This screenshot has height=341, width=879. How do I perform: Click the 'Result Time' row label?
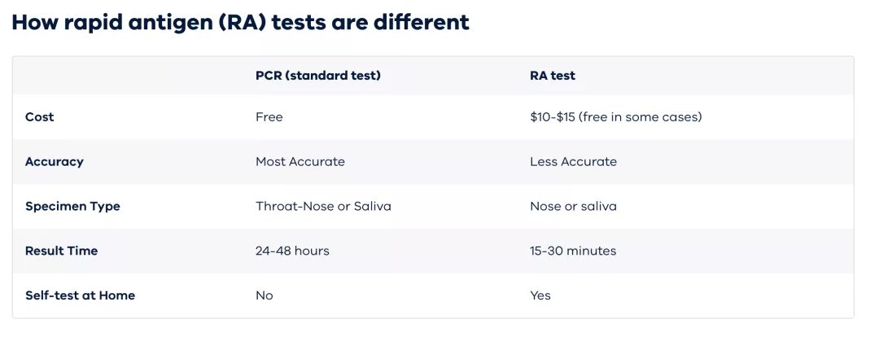pos(62,251)
